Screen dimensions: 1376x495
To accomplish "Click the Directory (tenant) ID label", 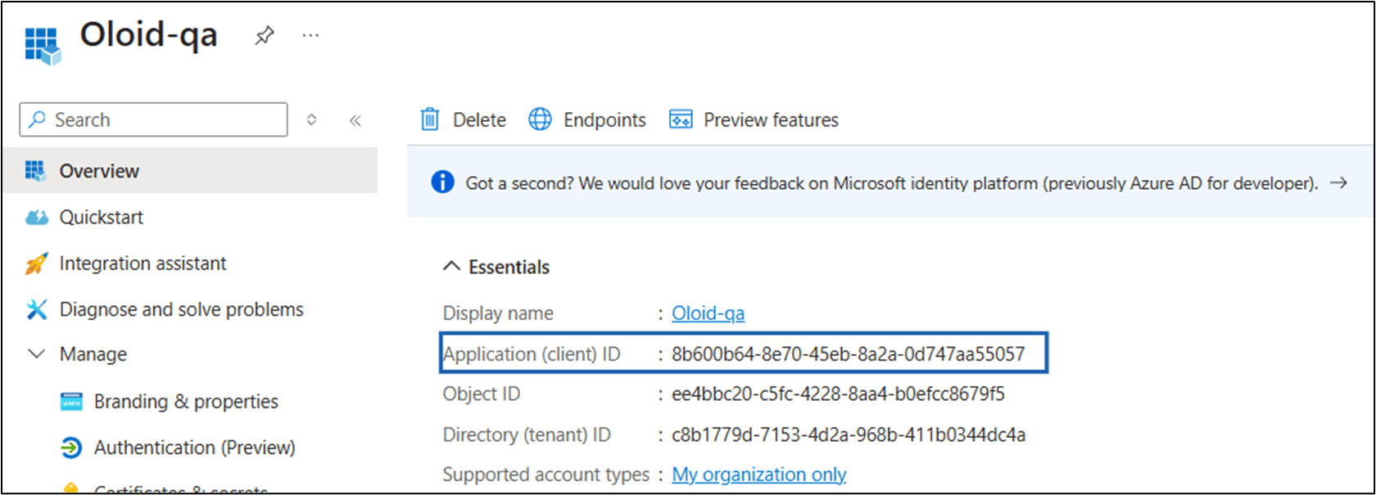I will point(527,434).
